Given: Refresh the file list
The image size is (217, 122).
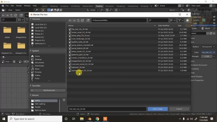Looking at the screenshot, I should (x=82, y=20).
